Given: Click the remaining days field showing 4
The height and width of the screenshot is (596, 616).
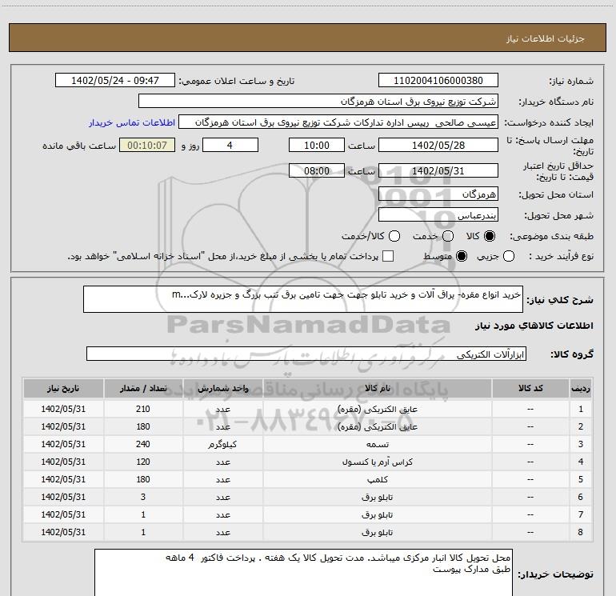Looking at the screenshot, I should 230,145.
